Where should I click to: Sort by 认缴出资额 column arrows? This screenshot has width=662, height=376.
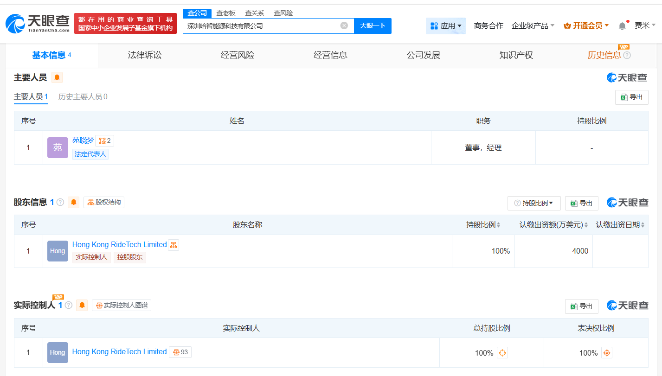click(586, 225)
